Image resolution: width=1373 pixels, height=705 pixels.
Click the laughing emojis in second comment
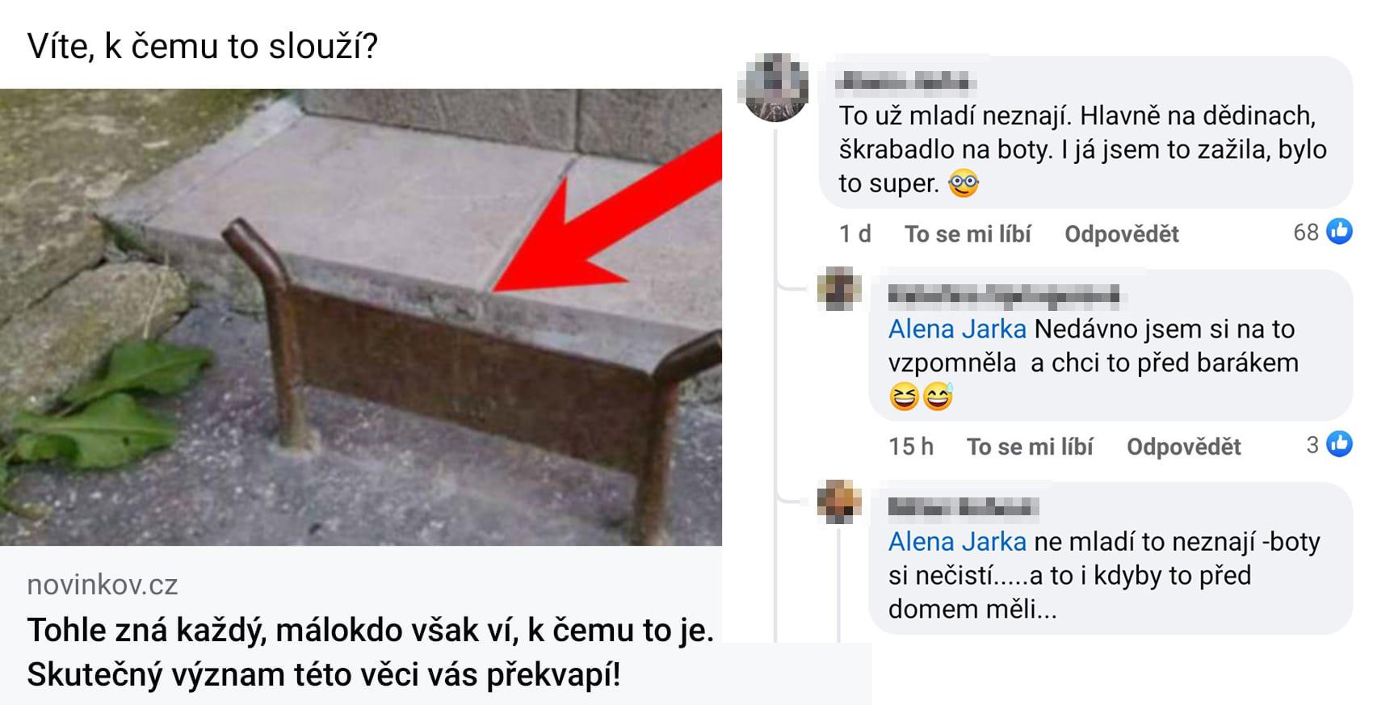[921, 397]
